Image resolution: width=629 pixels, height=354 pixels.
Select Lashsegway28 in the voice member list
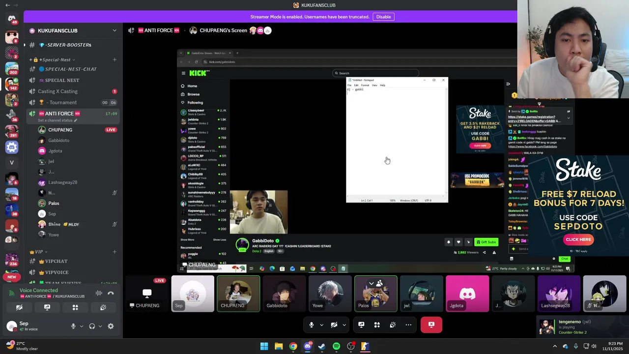pyautogui.click(x=78, y=182)
